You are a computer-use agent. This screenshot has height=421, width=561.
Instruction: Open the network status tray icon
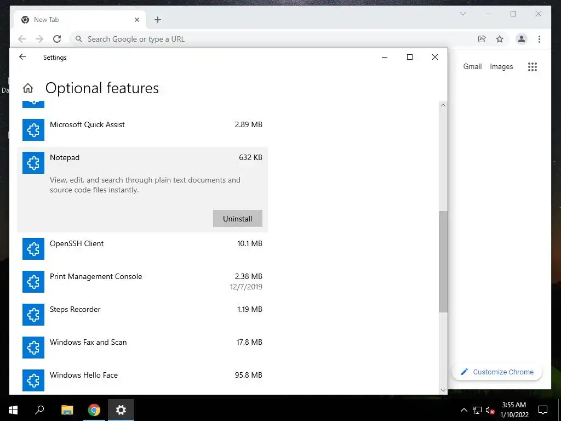(477, 410)
